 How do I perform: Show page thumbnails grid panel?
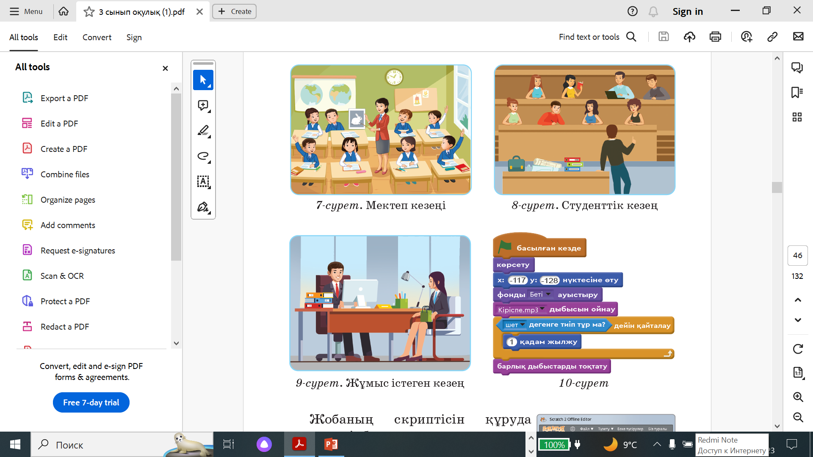797,117
